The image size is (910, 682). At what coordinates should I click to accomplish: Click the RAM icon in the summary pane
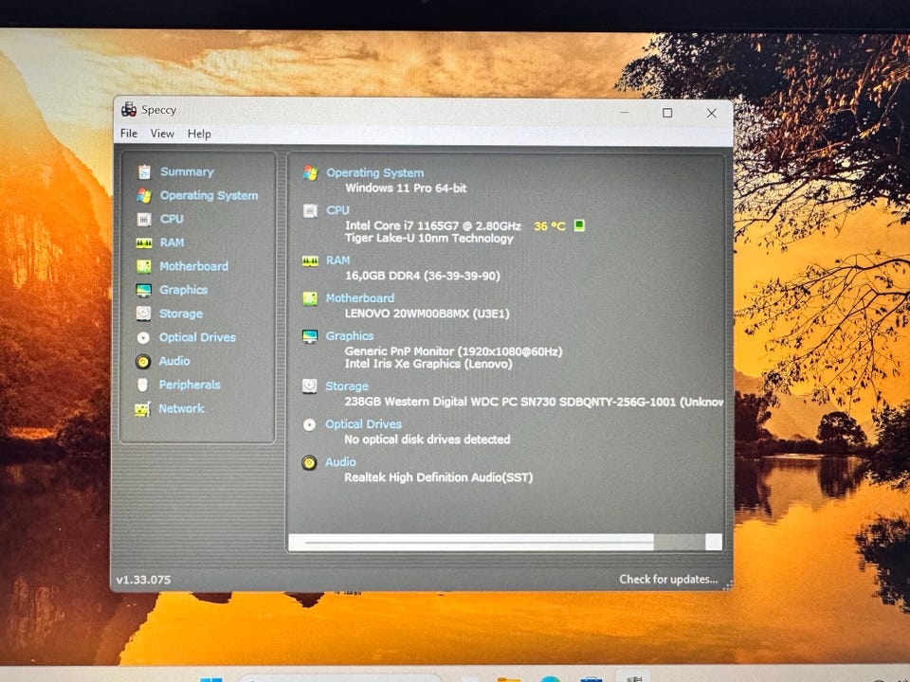coord(310,261)
